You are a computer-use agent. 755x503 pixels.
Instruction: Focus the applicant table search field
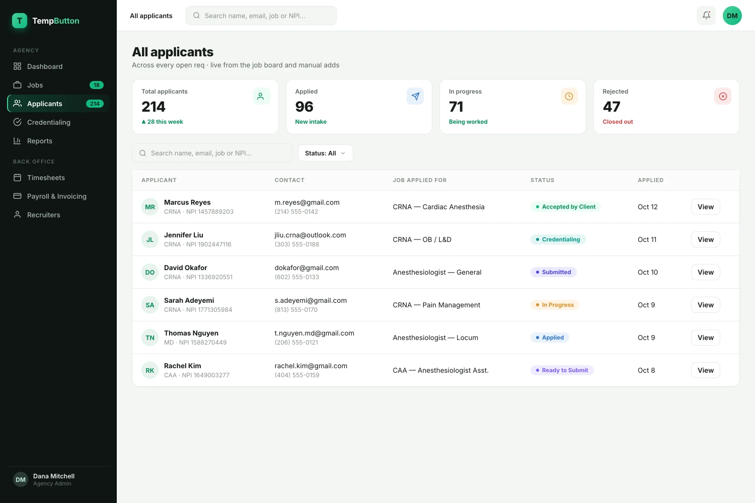pos(212,153)
